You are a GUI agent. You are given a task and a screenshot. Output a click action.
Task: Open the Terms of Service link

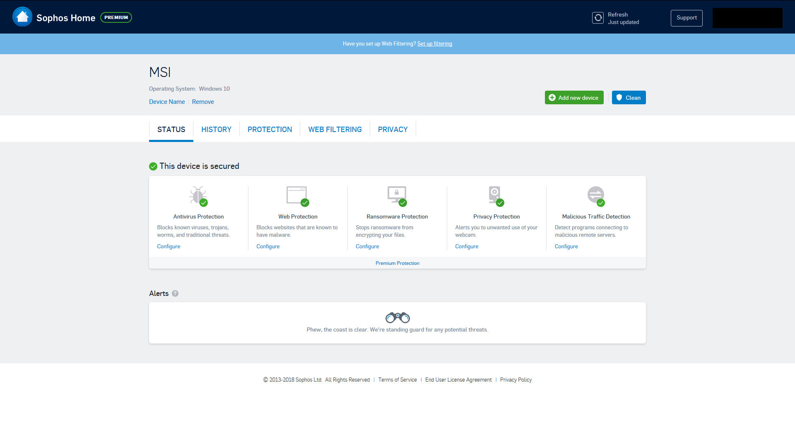click(397, 380)
